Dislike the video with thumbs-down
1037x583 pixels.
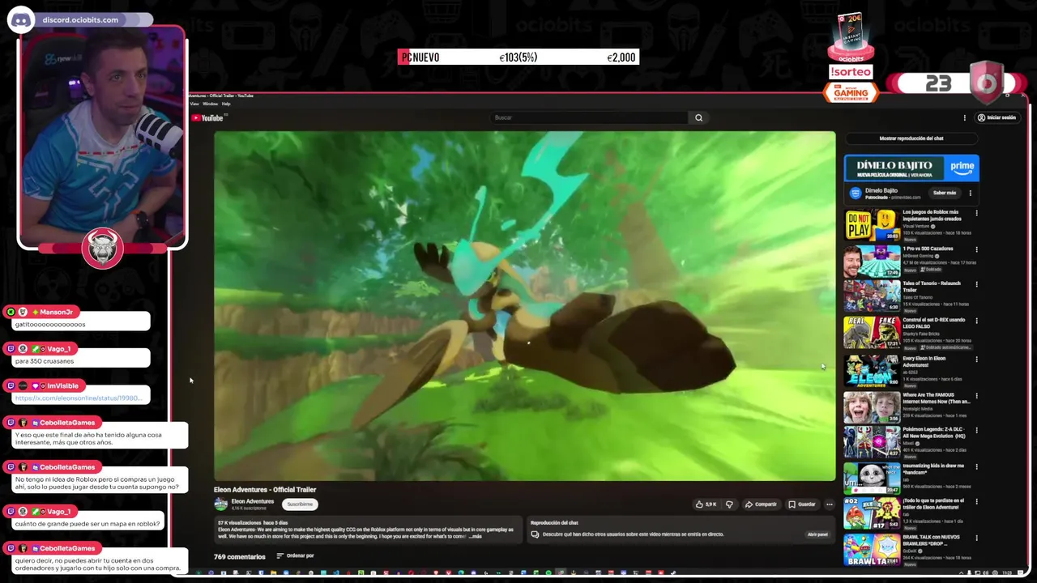(729, 504)
